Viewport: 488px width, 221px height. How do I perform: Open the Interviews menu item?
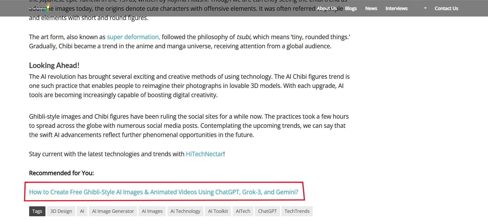396,8
